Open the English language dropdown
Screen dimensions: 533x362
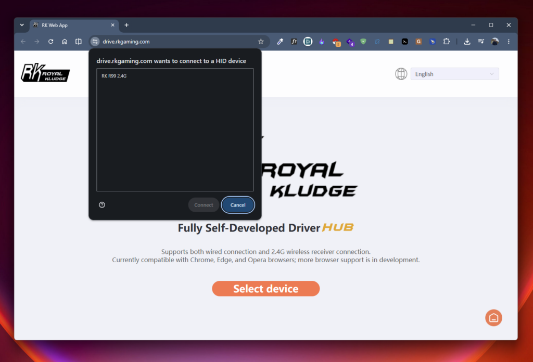(x=454, y=74)
